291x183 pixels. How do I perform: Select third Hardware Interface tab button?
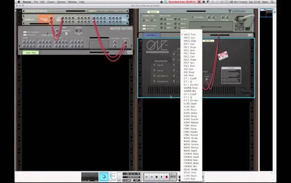coord(111,11)
